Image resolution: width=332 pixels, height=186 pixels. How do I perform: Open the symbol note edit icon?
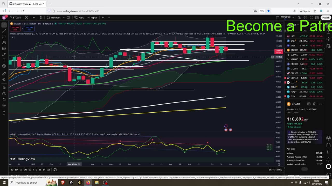point(315,104)
